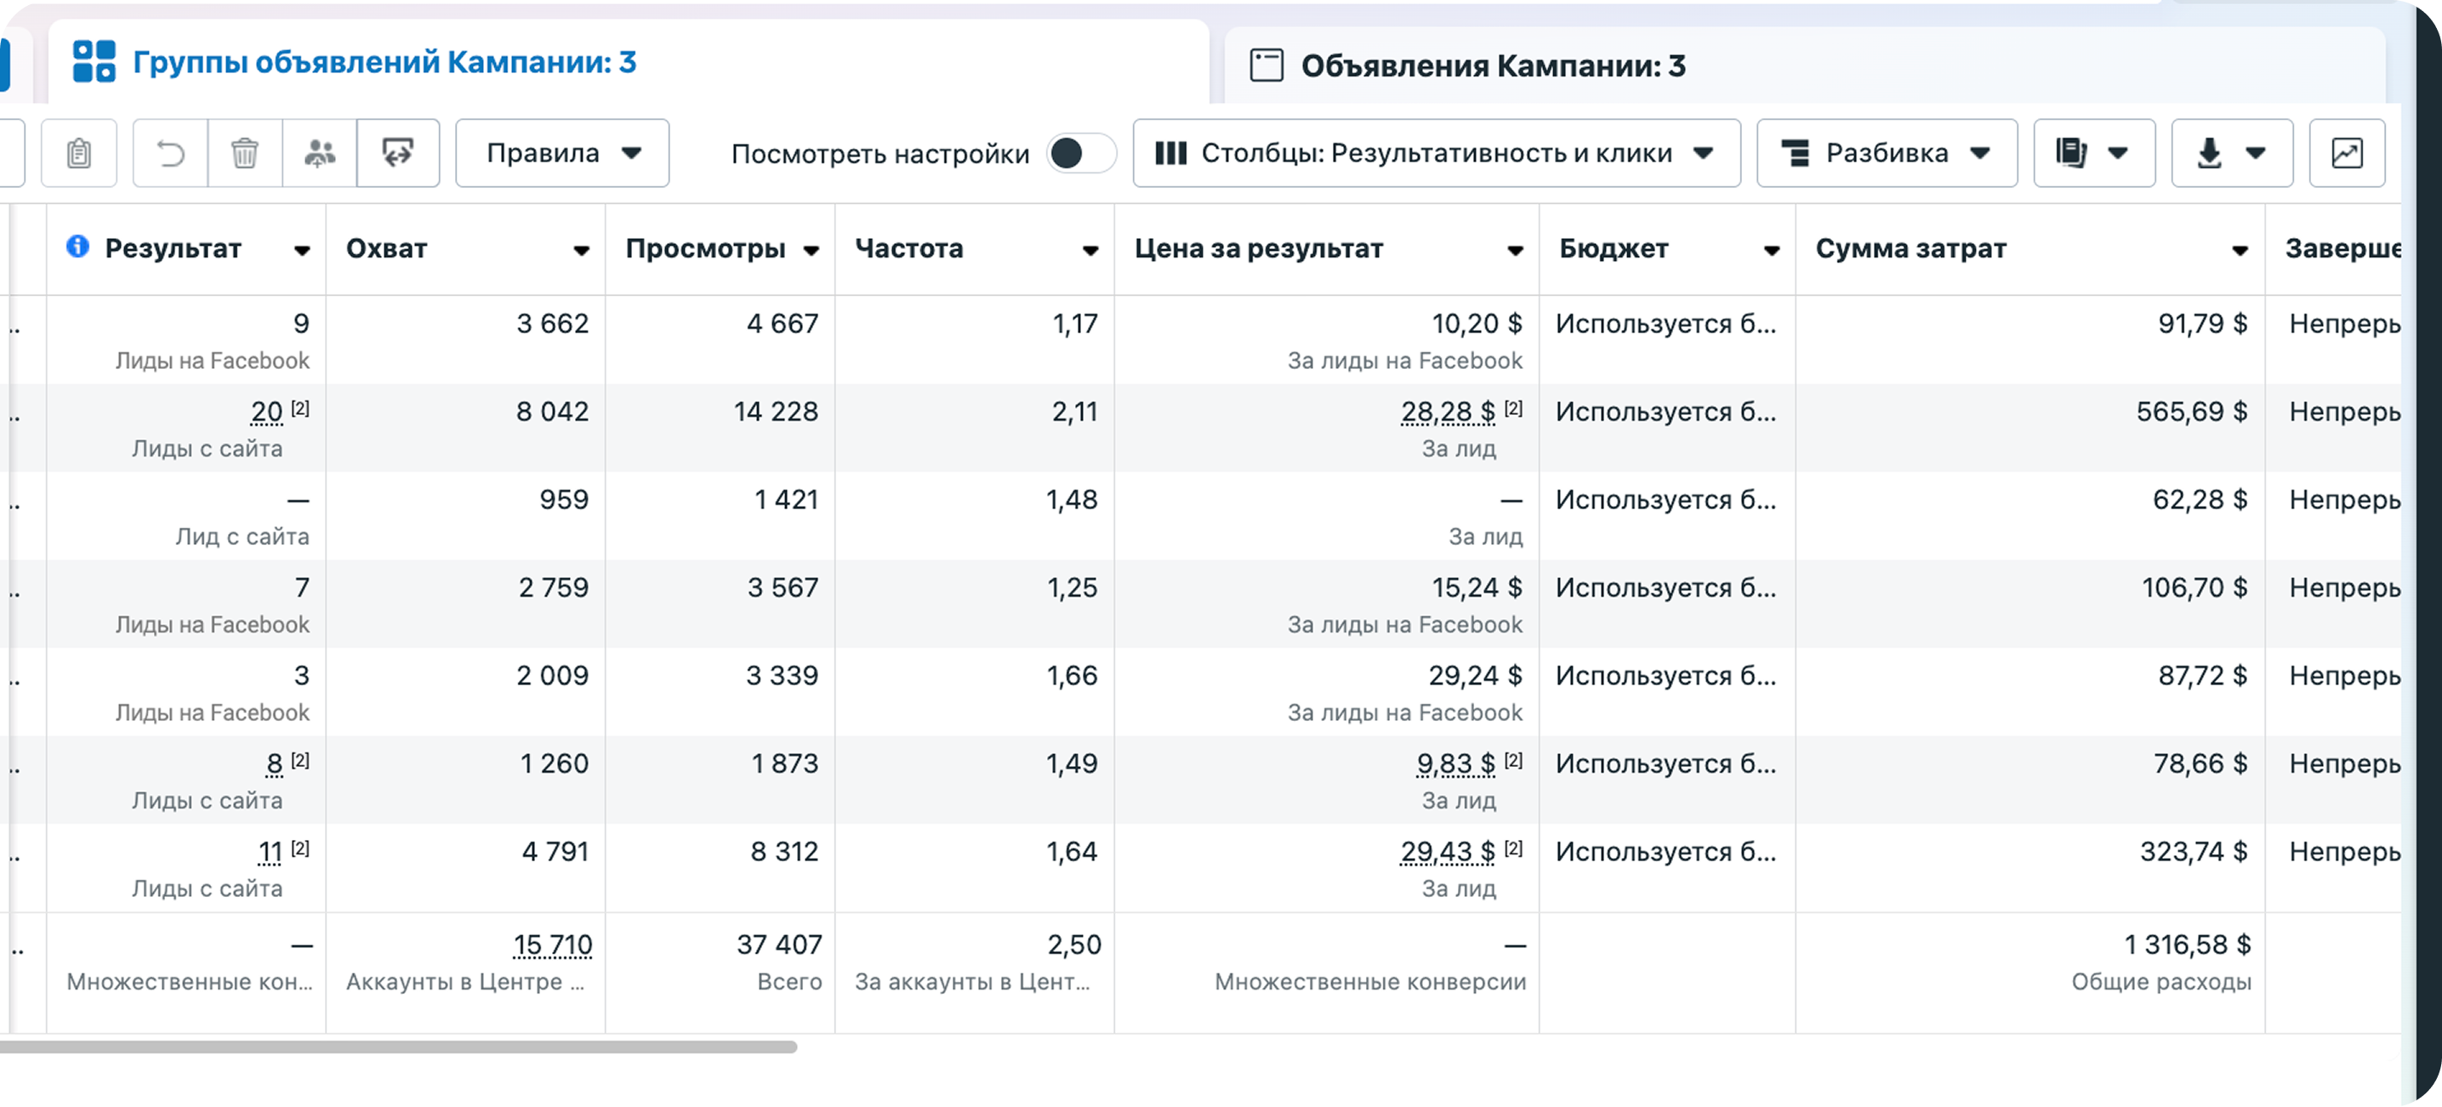2442x1107 pixels.
Task: Select the 3 662 reach cell
Action: coord(553,323)
